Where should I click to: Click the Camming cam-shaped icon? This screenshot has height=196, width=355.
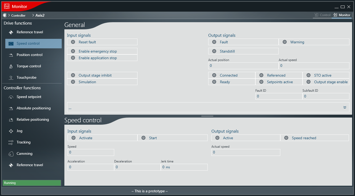coord(11,154)
